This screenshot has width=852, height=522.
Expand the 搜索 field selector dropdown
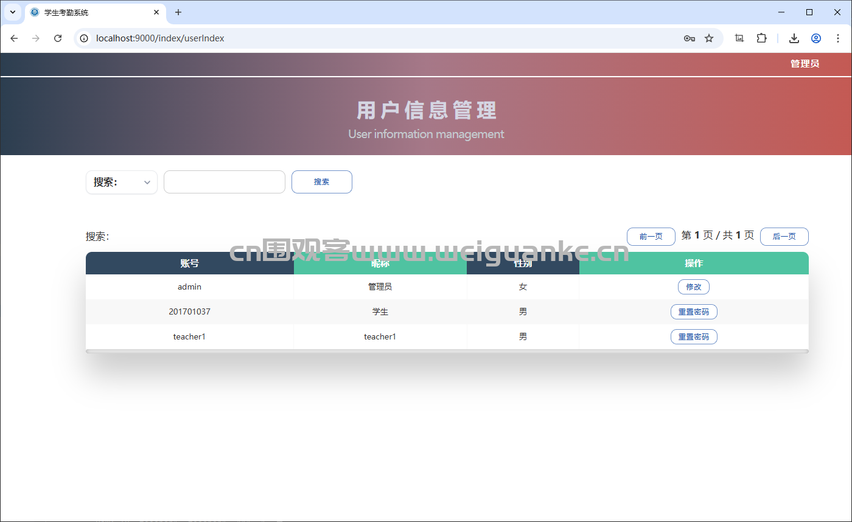click(122, 183)
